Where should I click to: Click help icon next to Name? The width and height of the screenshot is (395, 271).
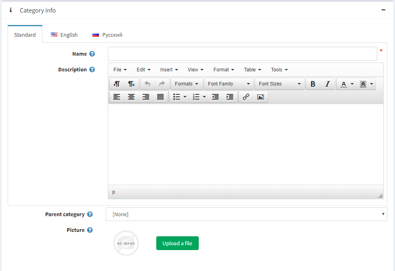point(92,54)
